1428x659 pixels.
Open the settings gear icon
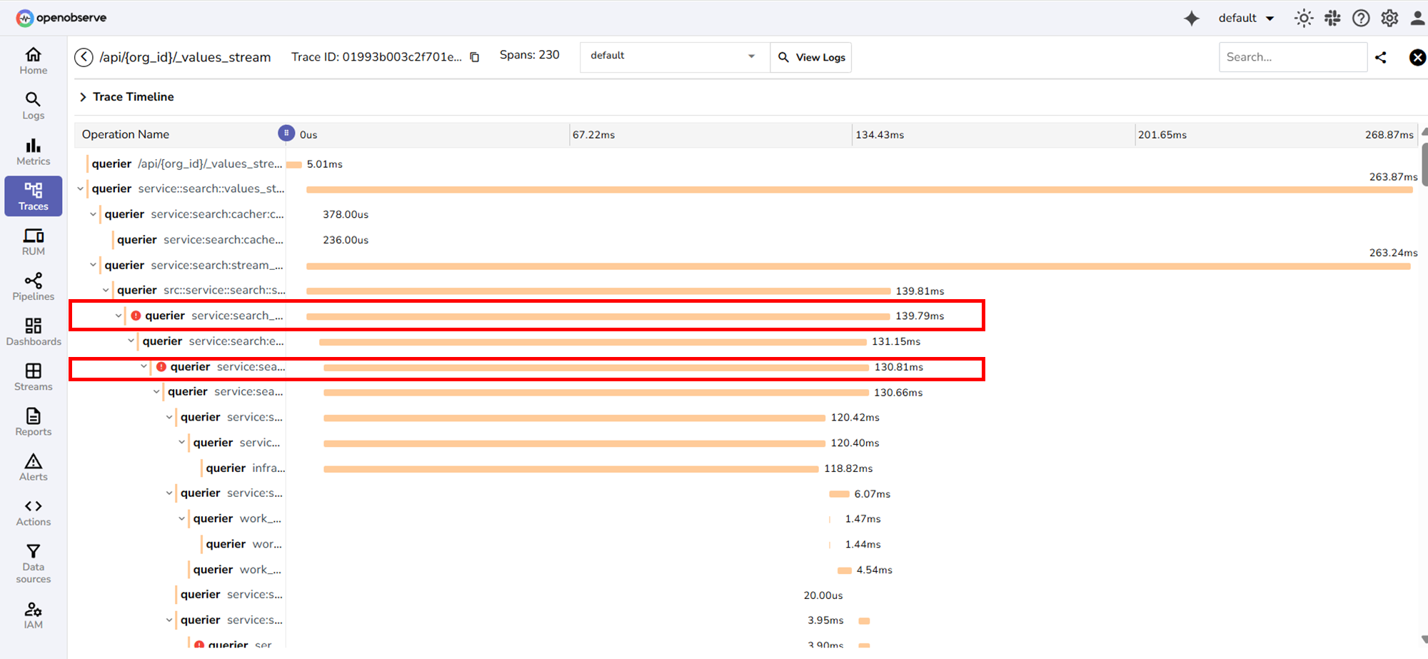[x=1389, y=19]
